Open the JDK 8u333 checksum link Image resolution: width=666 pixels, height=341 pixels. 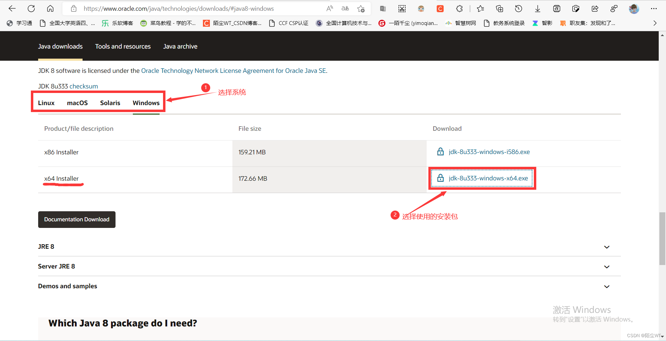[x=84, y=86]
